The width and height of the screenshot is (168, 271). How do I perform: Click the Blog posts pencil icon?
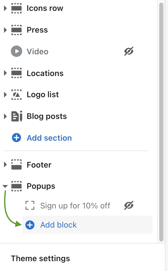[x=16, y=116]
